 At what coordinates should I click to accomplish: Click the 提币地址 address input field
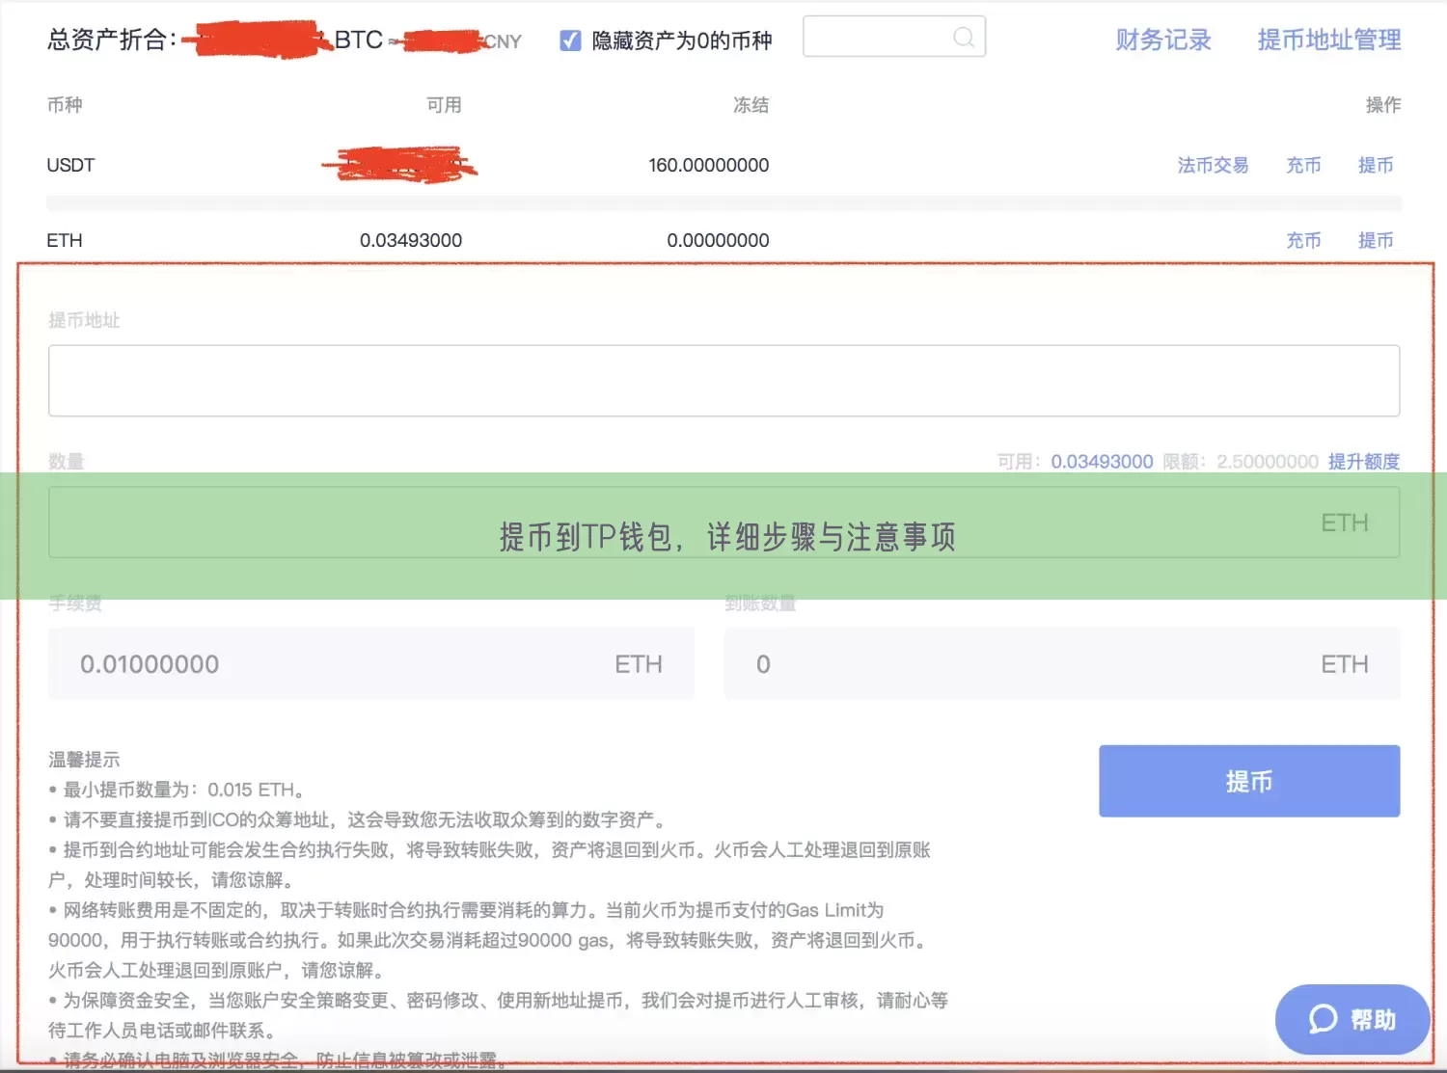(x=723, y=381)
